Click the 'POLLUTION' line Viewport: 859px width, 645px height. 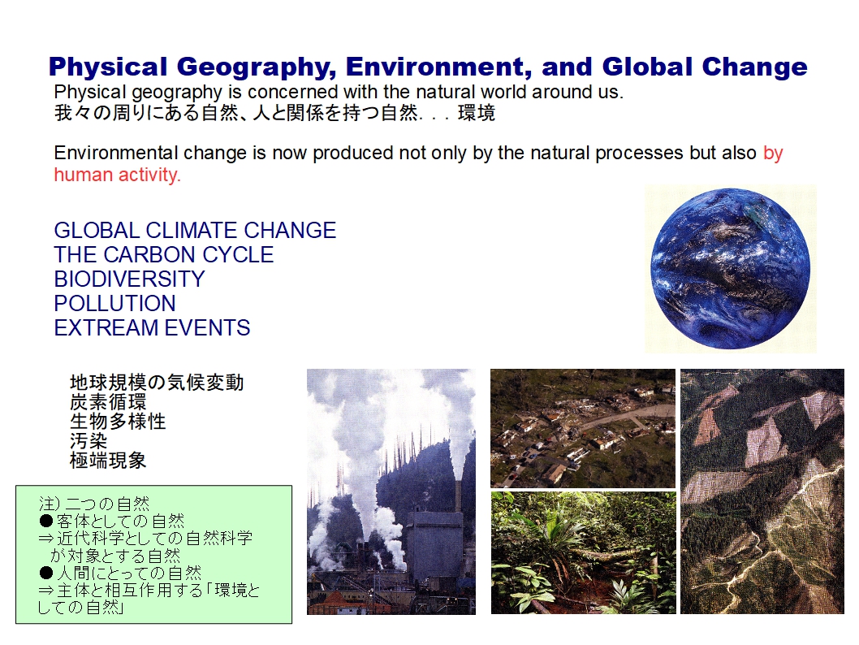pos(114,304)
